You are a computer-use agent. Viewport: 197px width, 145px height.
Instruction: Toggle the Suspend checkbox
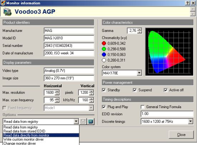[135, 90]
